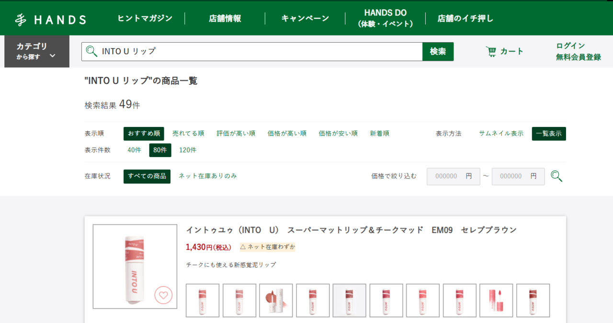Viewport: 613px width, 323px height.
Task: Sort results by 評価が高い順
Action: pos(236,134)
